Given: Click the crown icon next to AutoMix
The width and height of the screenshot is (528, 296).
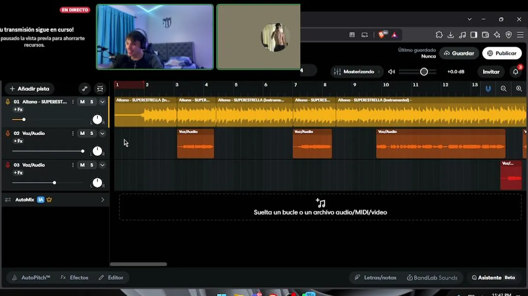Looking at the screenshot, I should coord(49,200).
